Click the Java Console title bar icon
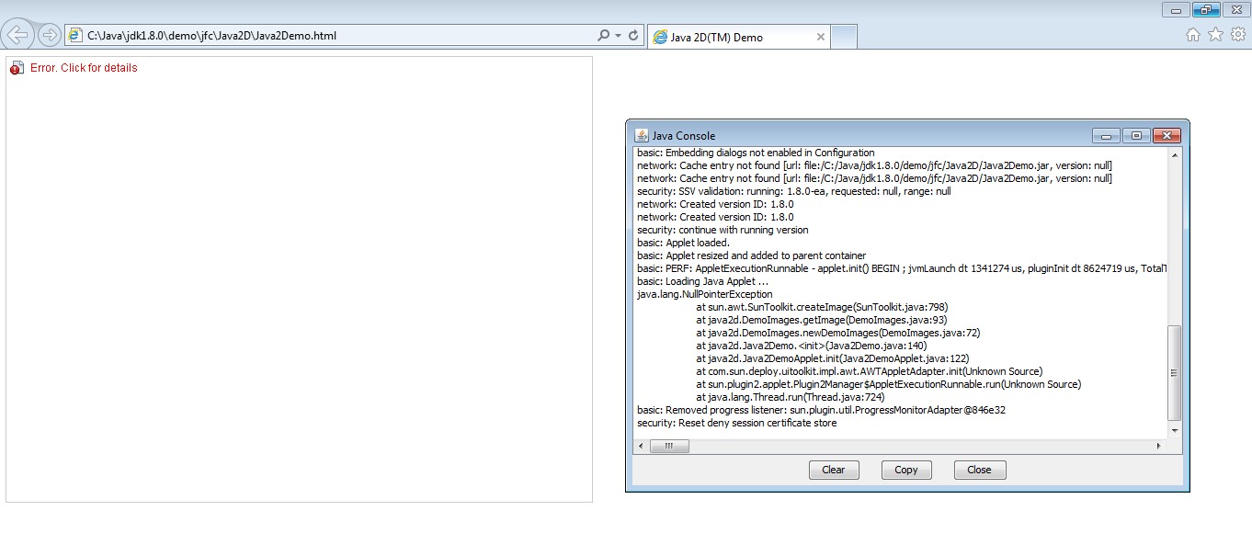Screen dimensions: 1252x556 click(x=642, y=135)
